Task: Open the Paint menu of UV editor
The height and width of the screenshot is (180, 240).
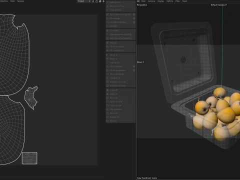Action: (12, 1)
